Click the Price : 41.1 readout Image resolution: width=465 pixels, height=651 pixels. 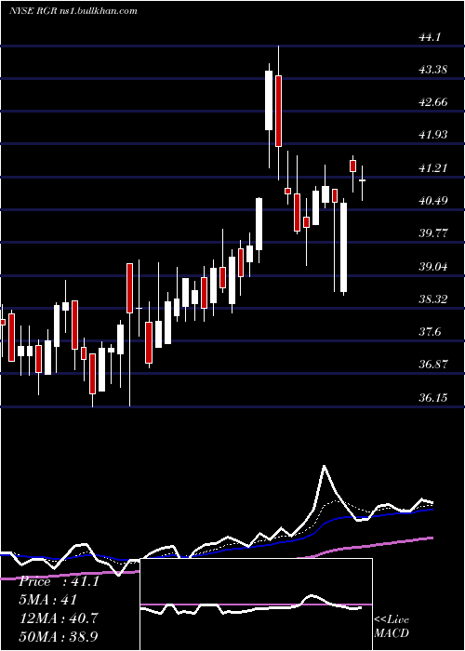[59, 581]
